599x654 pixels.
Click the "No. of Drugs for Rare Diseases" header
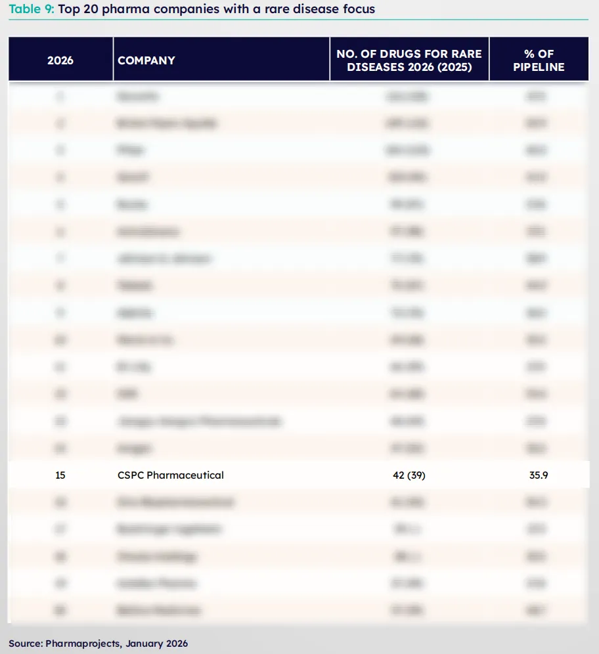click(x=409, y=60)
